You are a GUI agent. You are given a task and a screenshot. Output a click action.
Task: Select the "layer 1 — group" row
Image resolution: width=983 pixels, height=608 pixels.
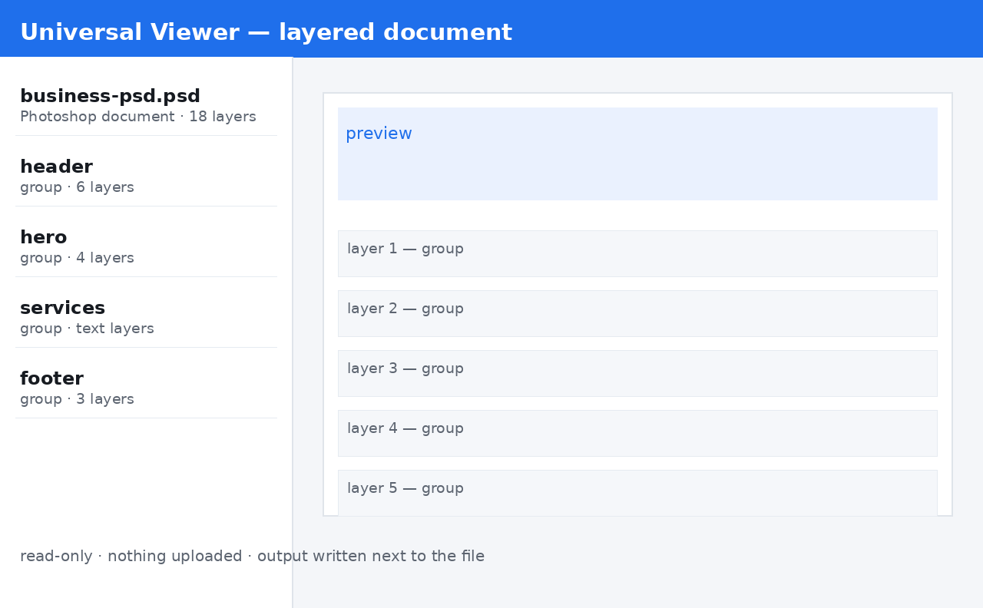[x=637, y=253]
